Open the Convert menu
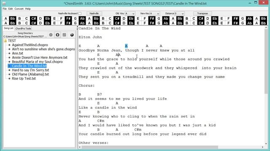The image size is (270, 151). [19, 9]
